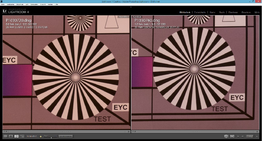Click the Make Select icon
The height and width of the screenshot is (141, 262).
pyautogui.click(x=232, y=136)
